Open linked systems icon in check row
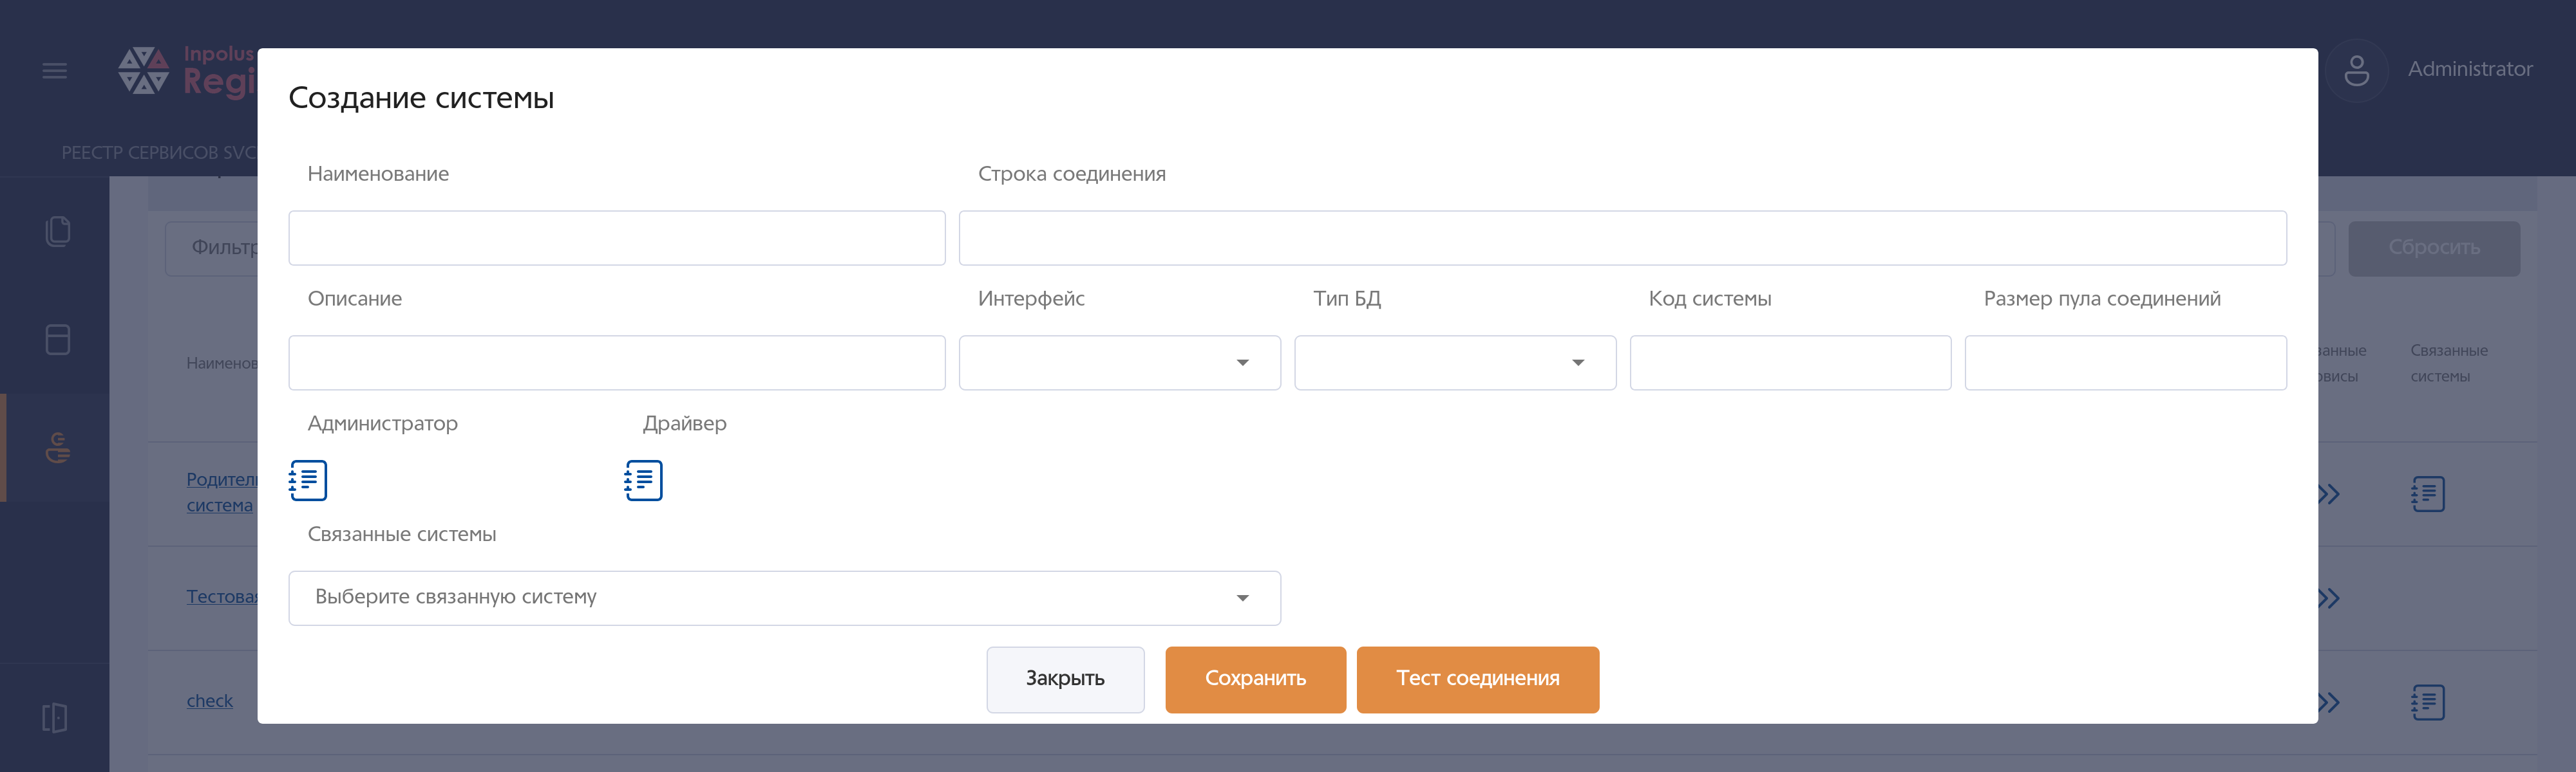This screenshot has height=772, width=2576. tap(2428, 702)
